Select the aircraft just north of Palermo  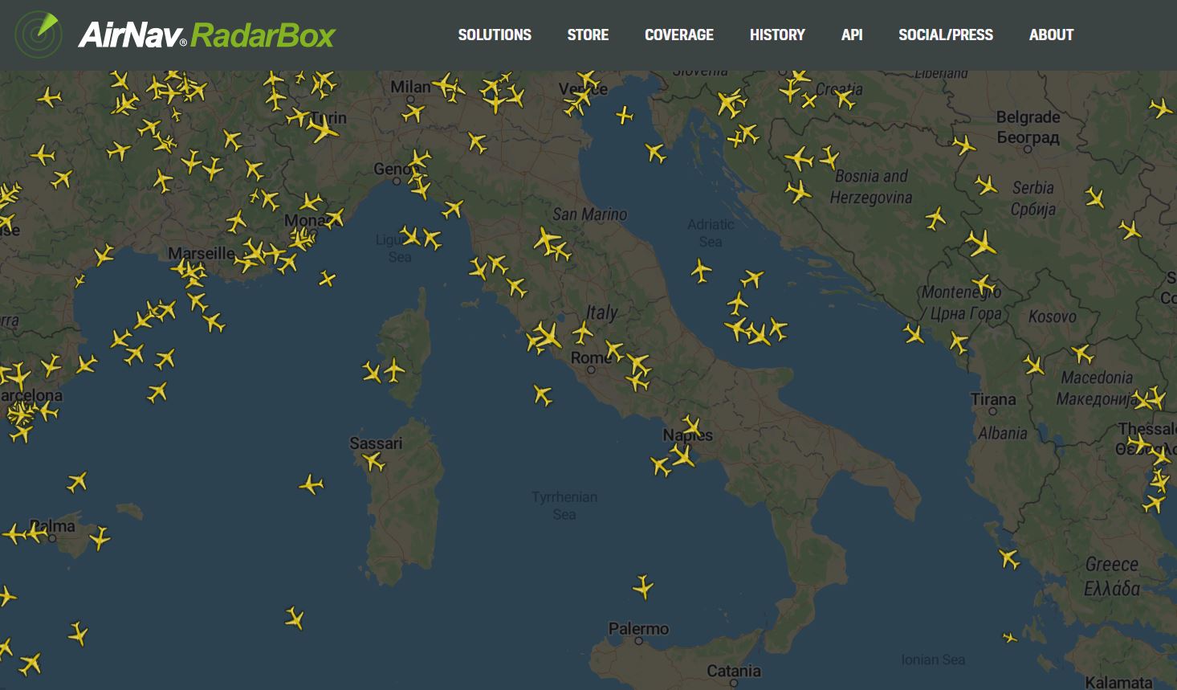[643, 587]
